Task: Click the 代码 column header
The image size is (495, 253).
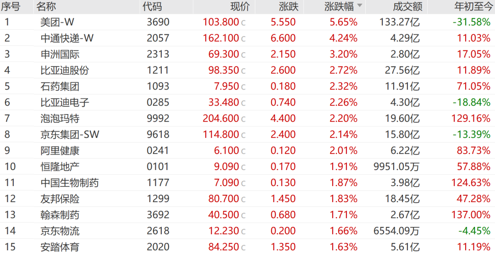Action: pos(152,6)
